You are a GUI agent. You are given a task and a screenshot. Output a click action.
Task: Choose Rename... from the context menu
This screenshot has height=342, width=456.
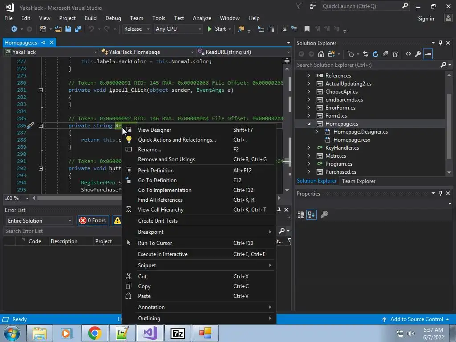(x=150, y=150)
